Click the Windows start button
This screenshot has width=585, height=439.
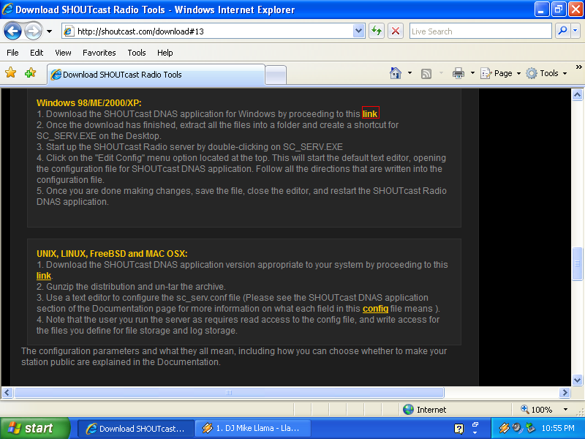[34, 428]
